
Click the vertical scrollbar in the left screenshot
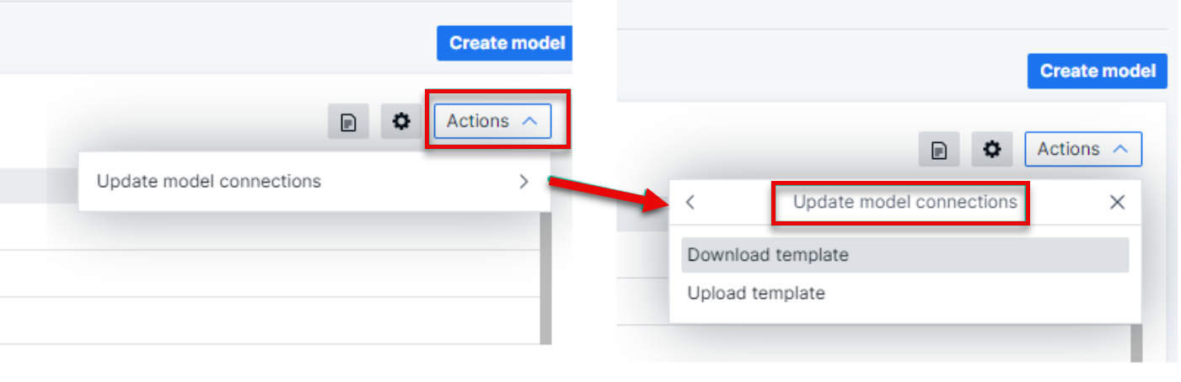click(545, 278)
